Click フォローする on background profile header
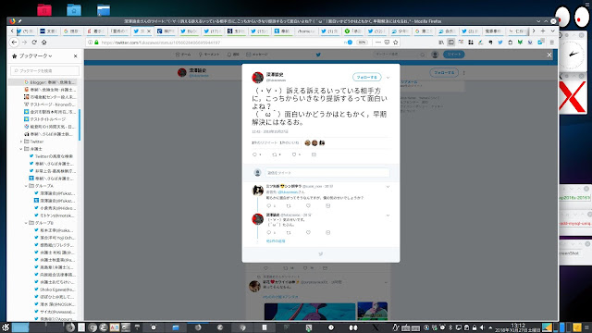This screenshot has width=592, height=333. click(444, 72)
